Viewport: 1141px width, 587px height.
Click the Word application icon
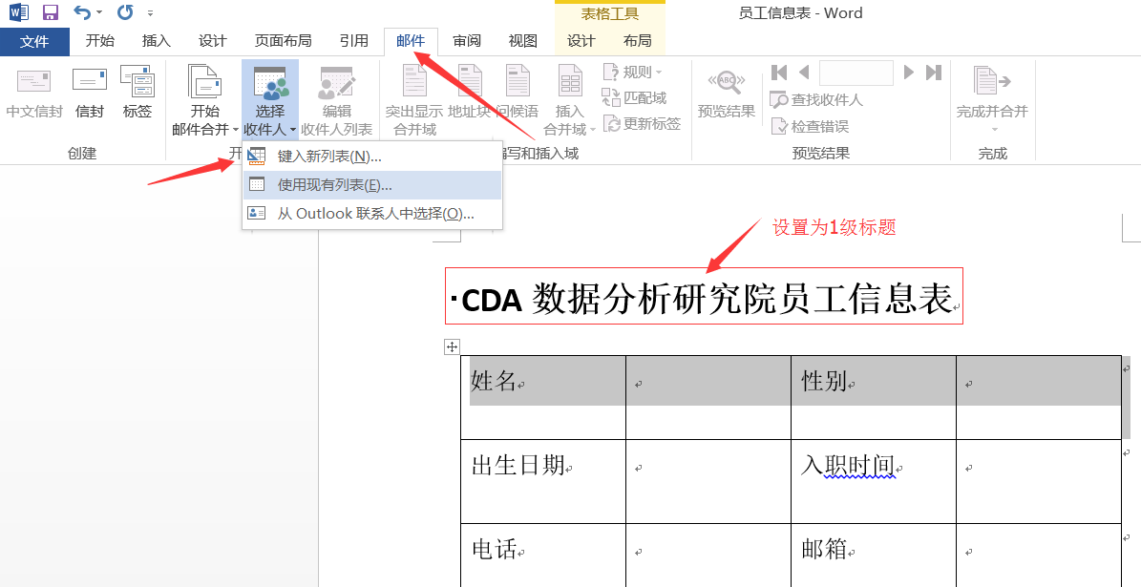(18, 12)
